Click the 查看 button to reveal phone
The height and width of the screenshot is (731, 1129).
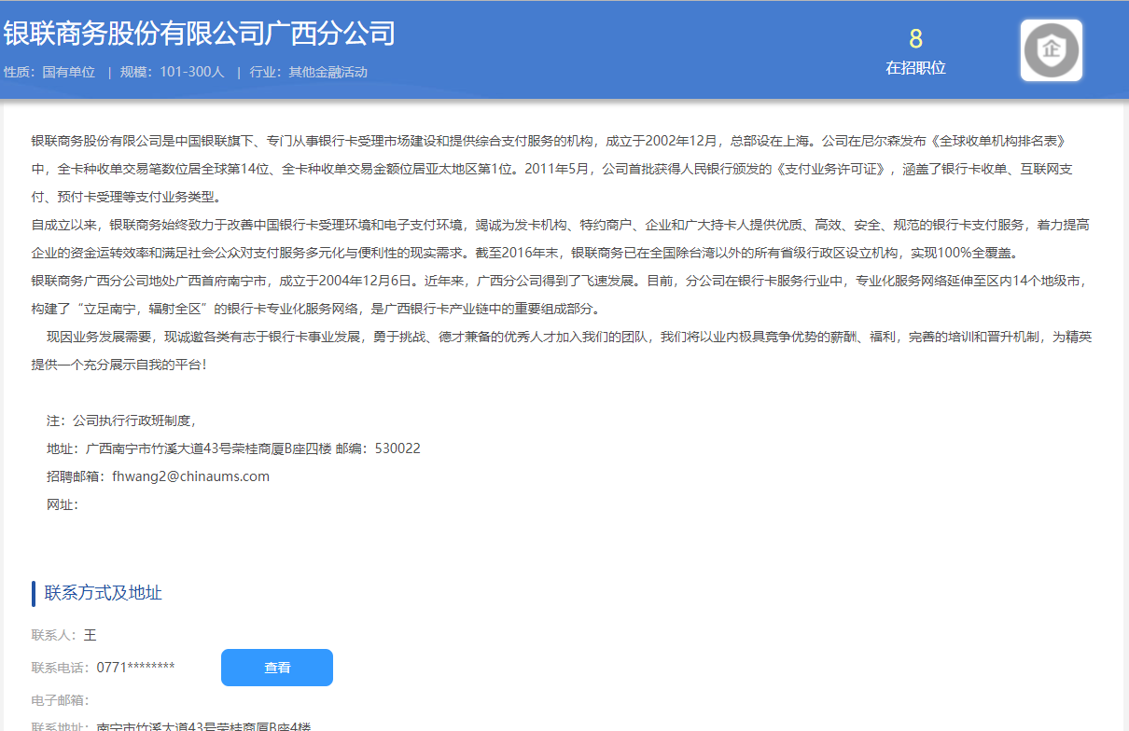pos(277,668)
